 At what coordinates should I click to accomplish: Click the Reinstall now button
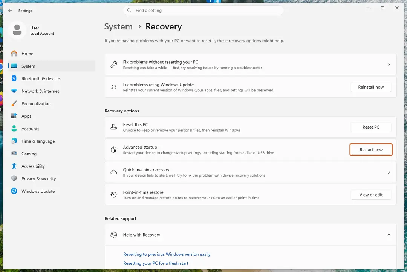pyautogui.click(x=371, y=87)
